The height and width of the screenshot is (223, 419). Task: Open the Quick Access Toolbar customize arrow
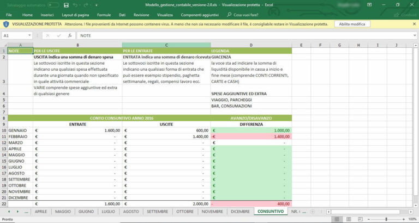tap(96, 5)
